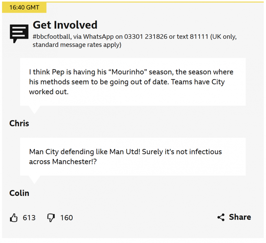Click the 'standard message rates apply' text
The height and width of the screenshot is (243, 266).
[77, 45]
